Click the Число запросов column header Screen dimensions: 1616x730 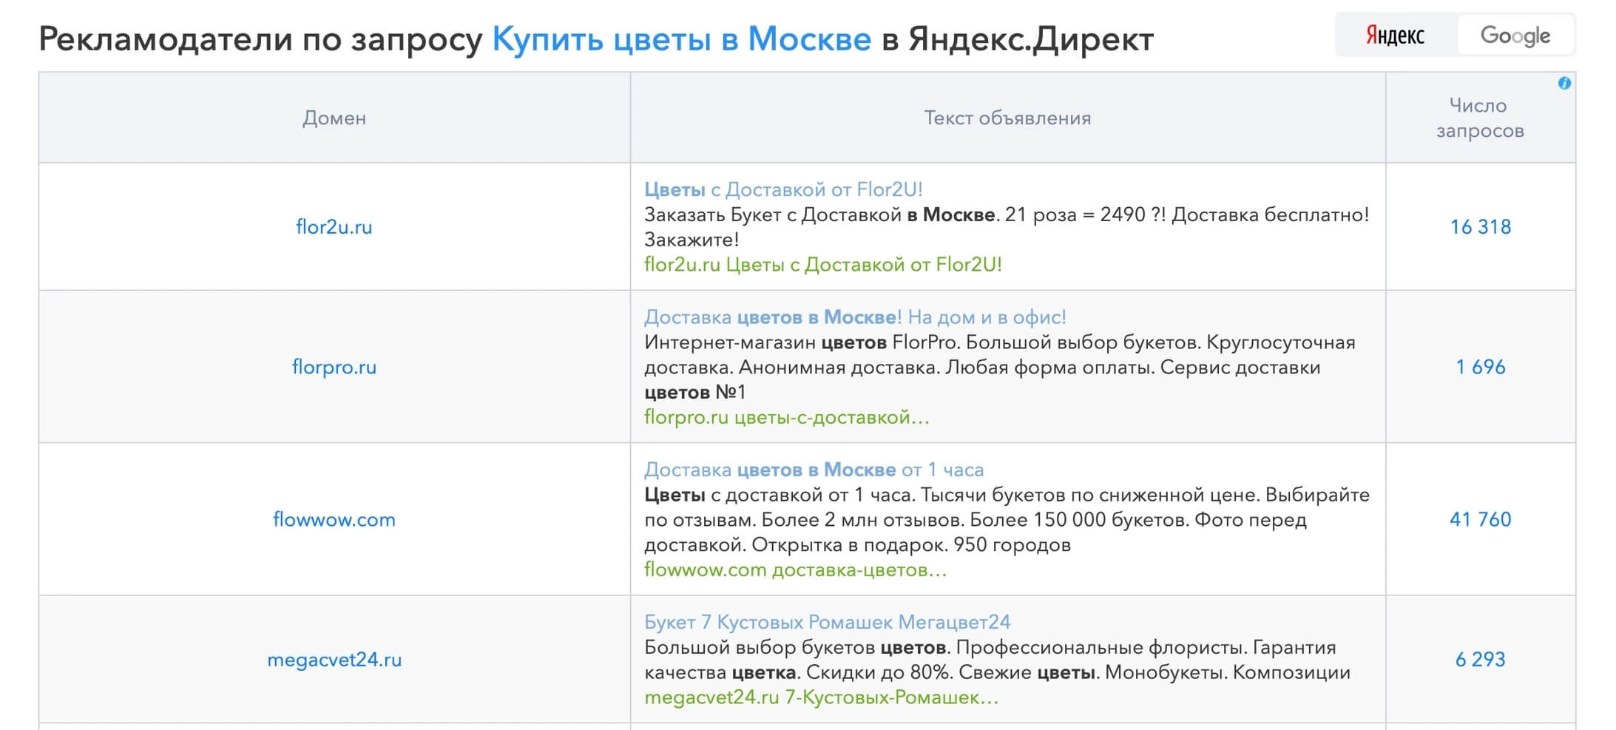pos(1481,118)
